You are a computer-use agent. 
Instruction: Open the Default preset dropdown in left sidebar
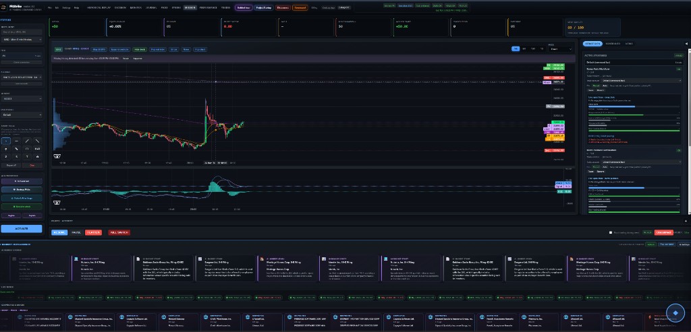pos(22,114)
